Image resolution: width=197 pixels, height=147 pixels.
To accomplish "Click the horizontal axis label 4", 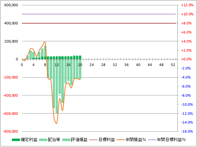I will 33,65.
